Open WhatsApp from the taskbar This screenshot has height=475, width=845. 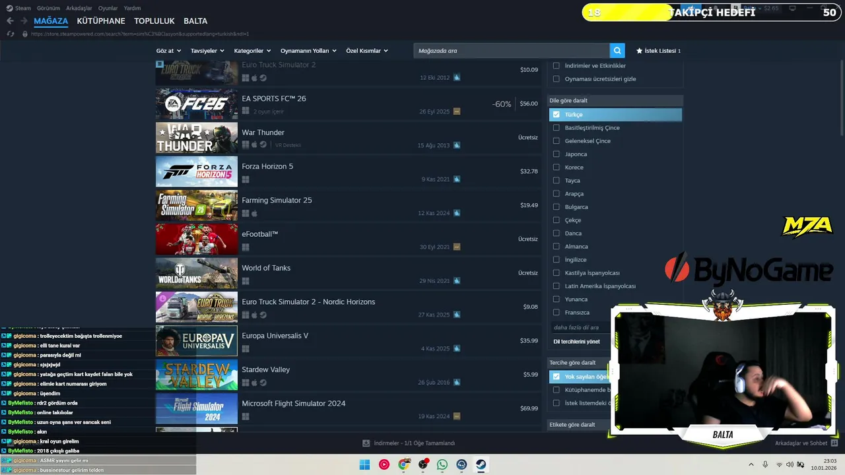point(442,464)
